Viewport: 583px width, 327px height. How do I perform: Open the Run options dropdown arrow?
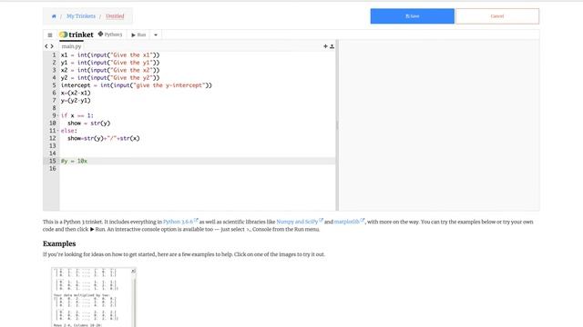coord(156,35)
